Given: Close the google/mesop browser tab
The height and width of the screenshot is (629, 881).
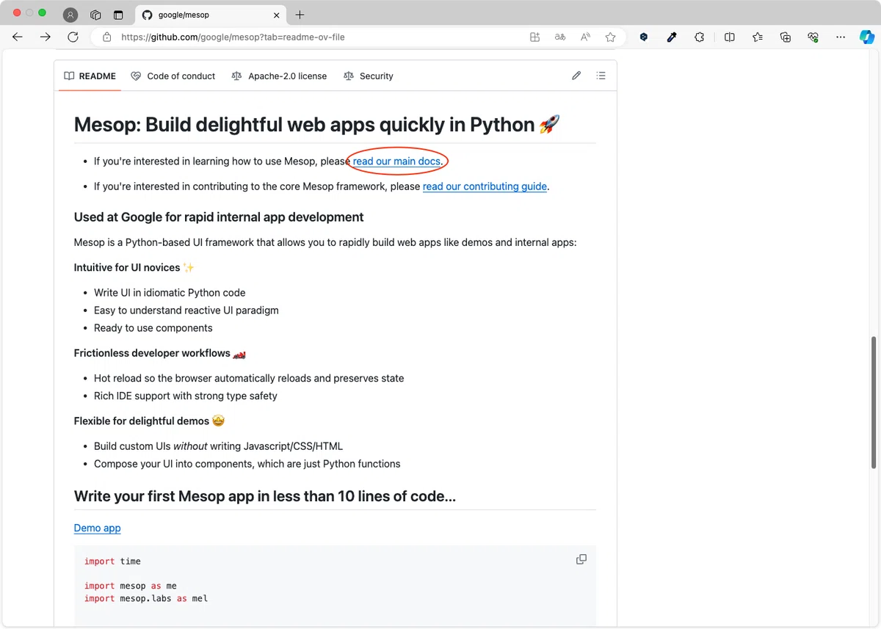Looking at the screenshot, I should [x=277, y=15].
